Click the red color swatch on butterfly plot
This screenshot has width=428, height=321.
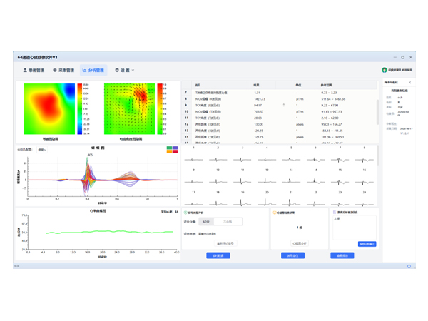(175, 151)
